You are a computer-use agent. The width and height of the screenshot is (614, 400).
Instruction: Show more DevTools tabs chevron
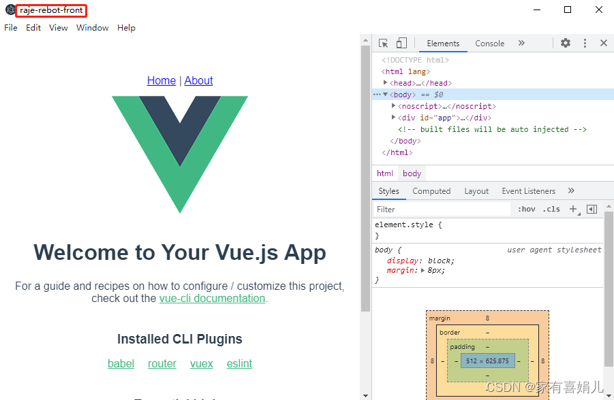521,43
